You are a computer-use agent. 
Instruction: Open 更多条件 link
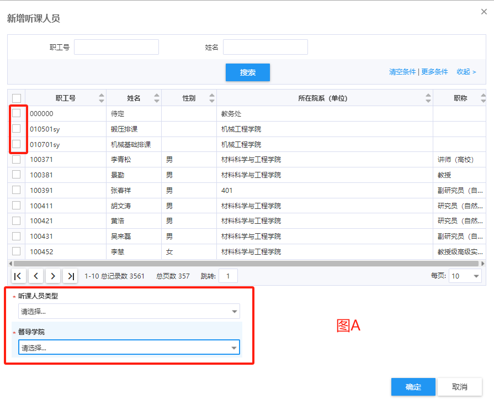(x=434, y=72)
